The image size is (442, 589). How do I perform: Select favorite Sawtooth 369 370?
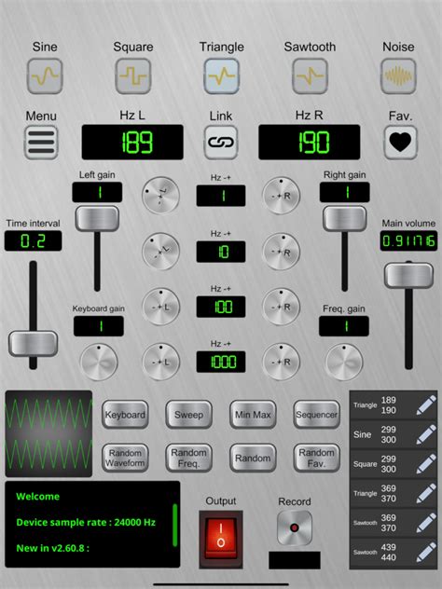click(394, 523)
